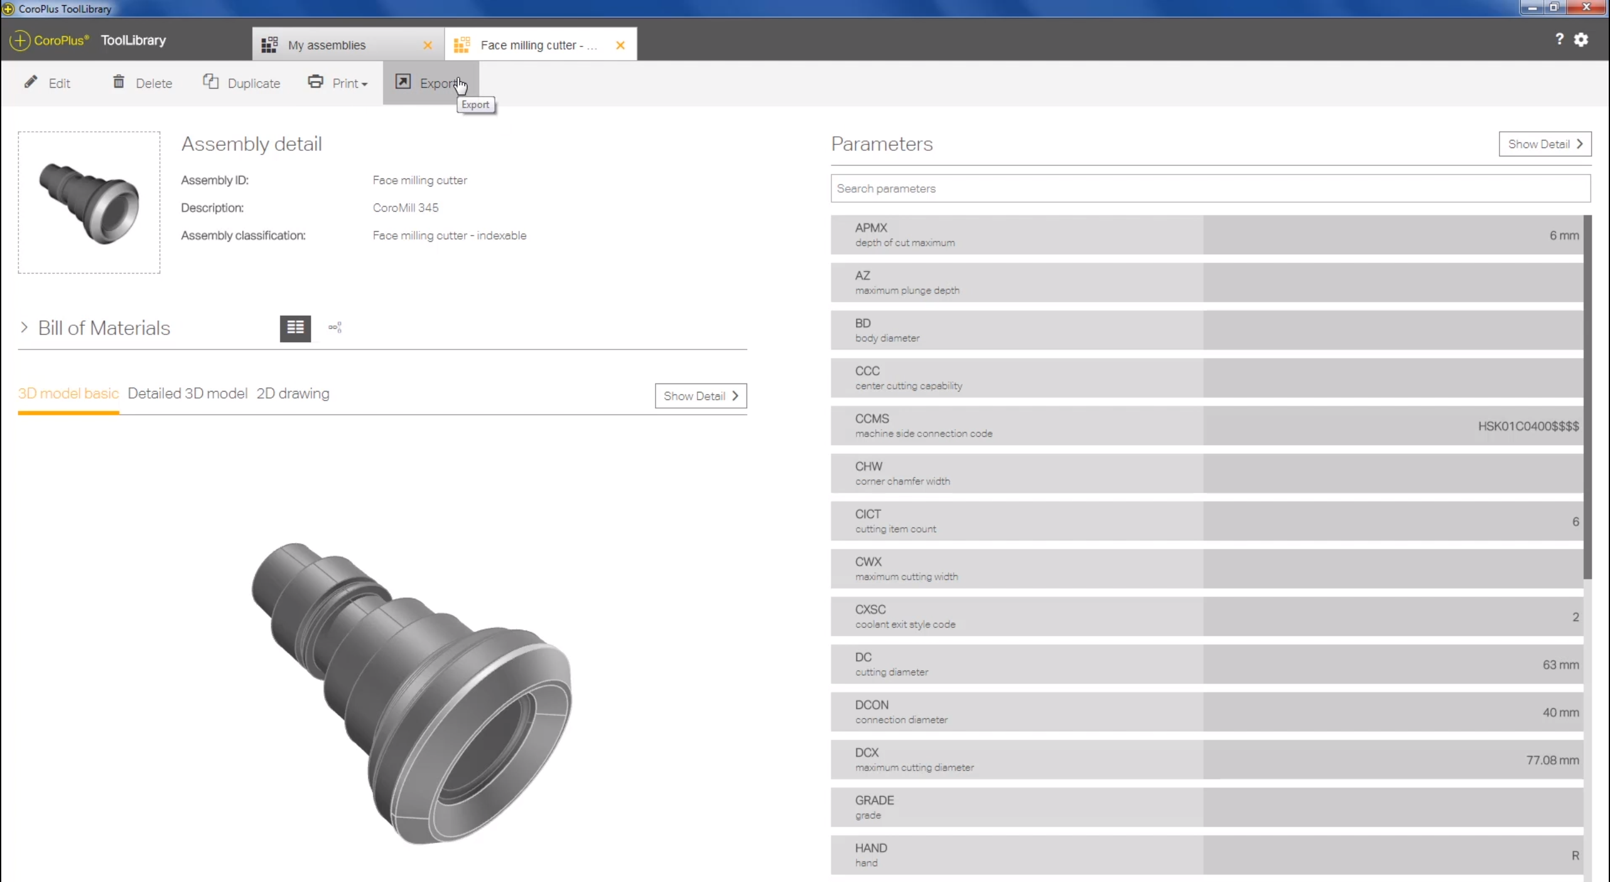Click the Parameters heading

pyautogui.click(x=882, y=144)
